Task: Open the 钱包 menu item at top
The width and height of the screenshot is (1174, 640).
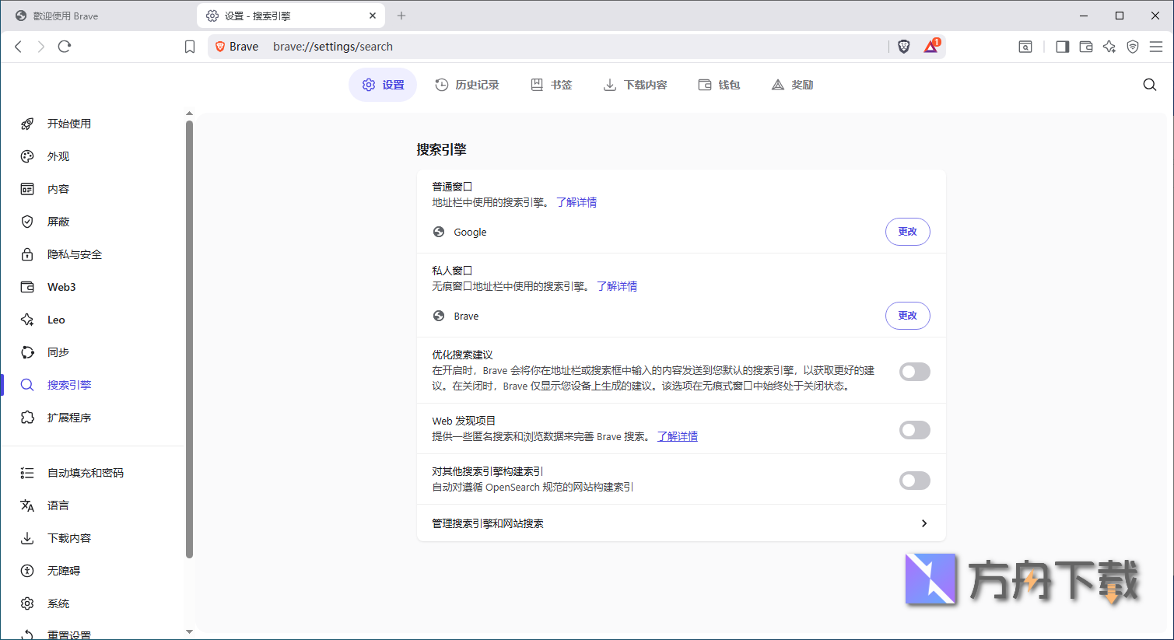Action: pos(719,85)
